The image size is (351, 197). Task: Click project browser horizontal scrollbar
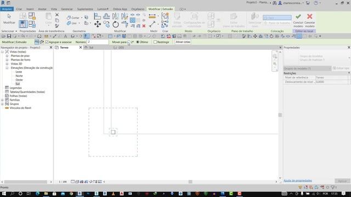(26, 182)
